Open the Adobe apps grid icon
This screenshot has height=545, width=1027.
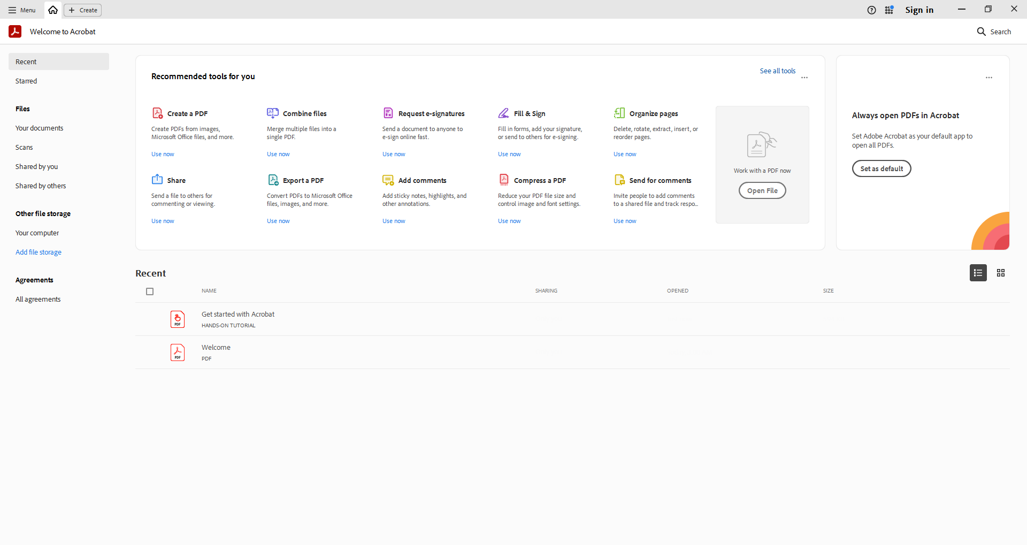click(889, 10)
